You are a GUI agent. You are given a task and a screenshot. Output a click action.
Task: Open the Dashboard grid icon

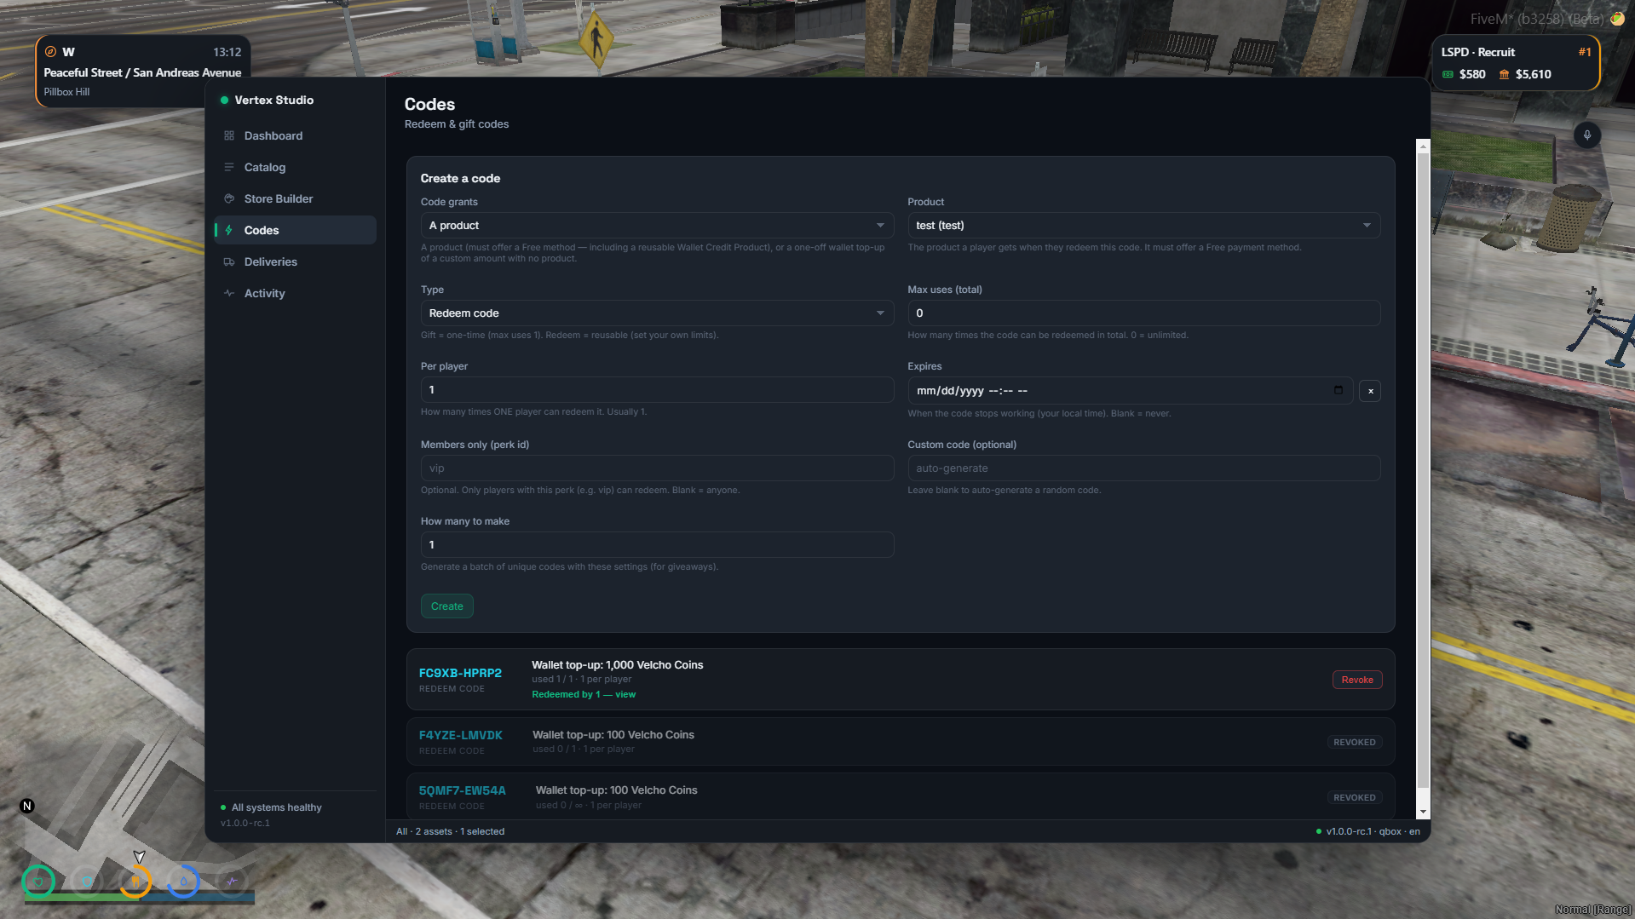click(229, 136)
